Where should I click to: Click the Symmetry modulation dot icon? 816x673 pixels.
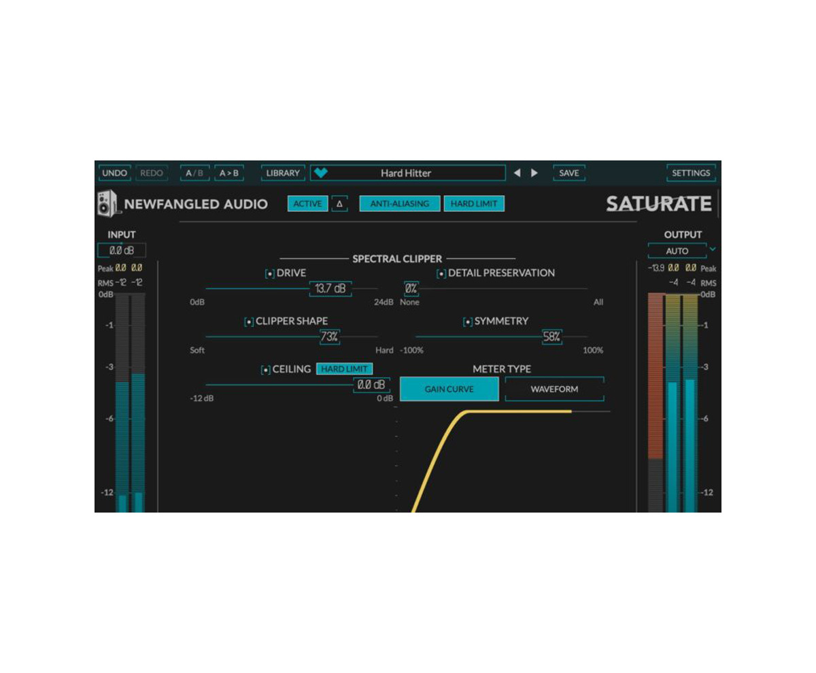pos(466,320)
